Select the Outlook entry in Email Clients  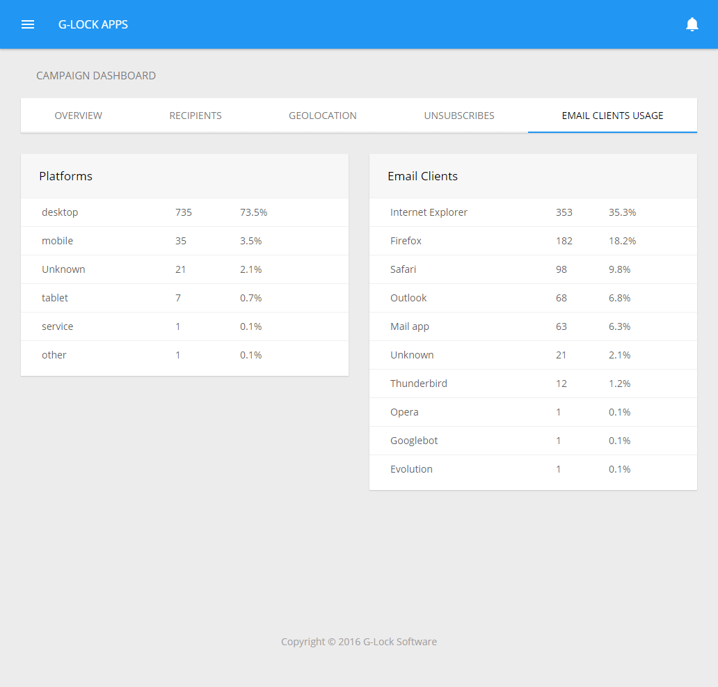point(408,298)
